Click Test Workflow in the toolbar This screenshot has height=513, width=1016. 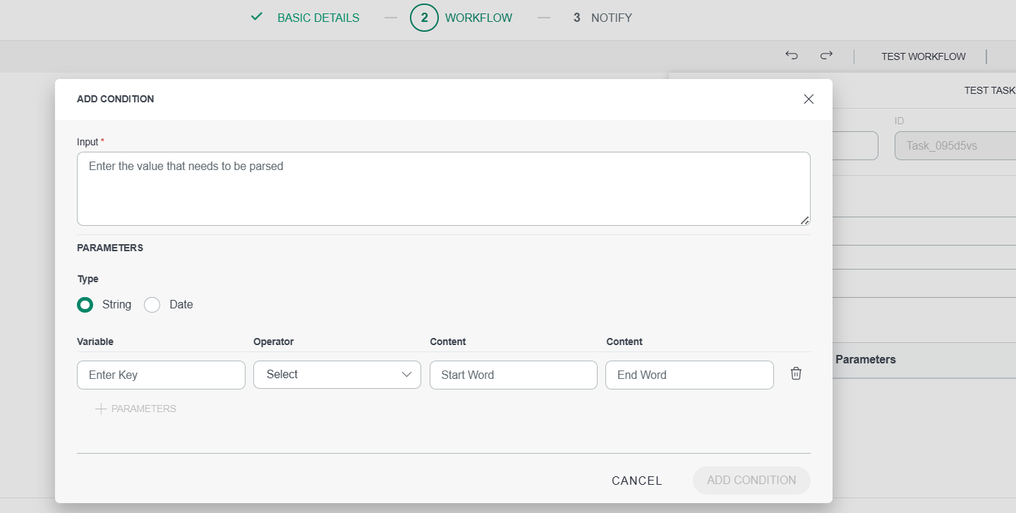[924, 56]
